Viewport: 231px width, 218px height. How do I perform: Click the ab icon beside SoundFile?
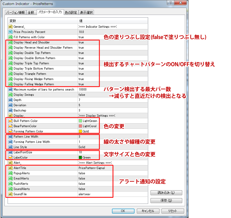[x=11, y=194]
